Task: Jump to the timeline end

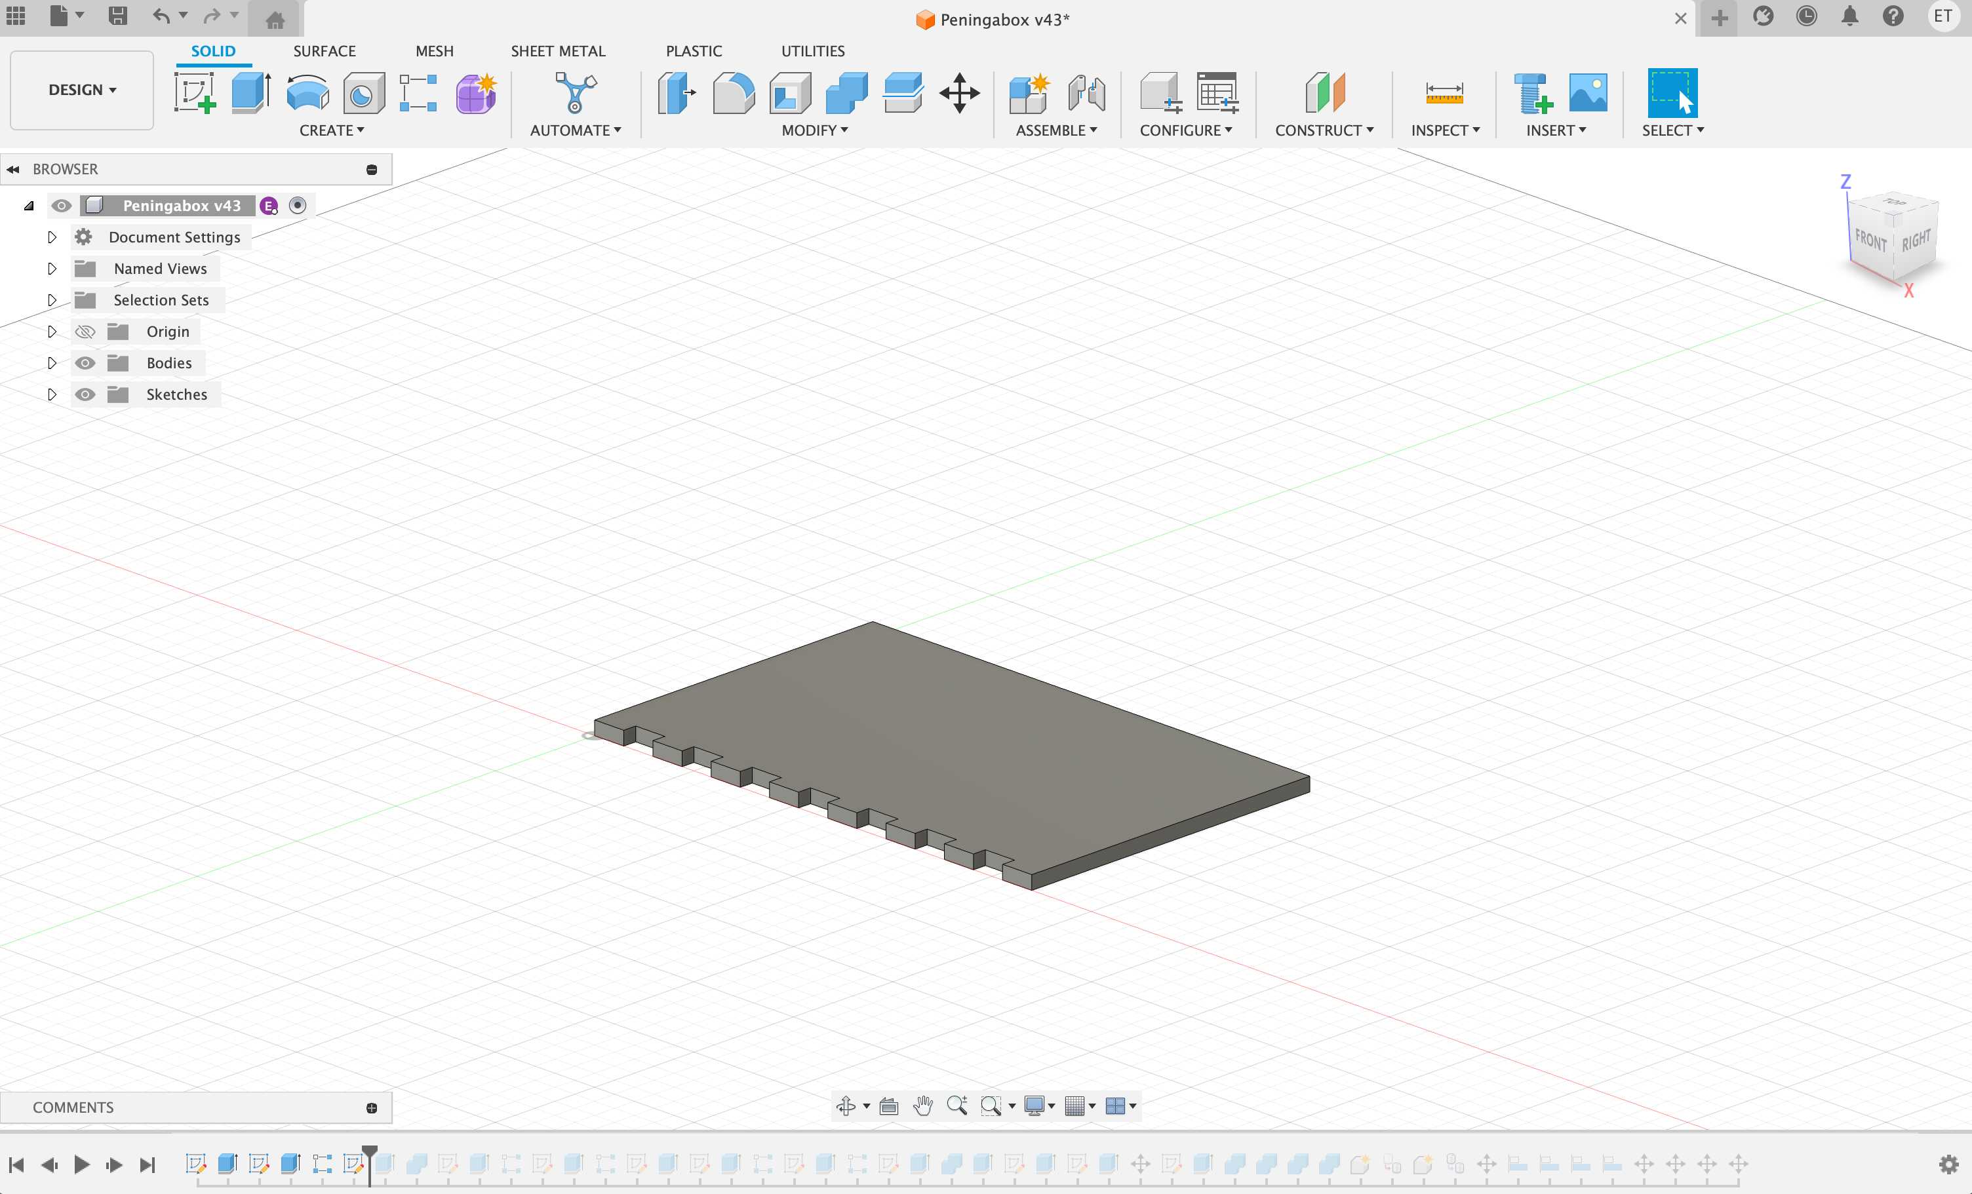Action: [x=148, y=1165]
